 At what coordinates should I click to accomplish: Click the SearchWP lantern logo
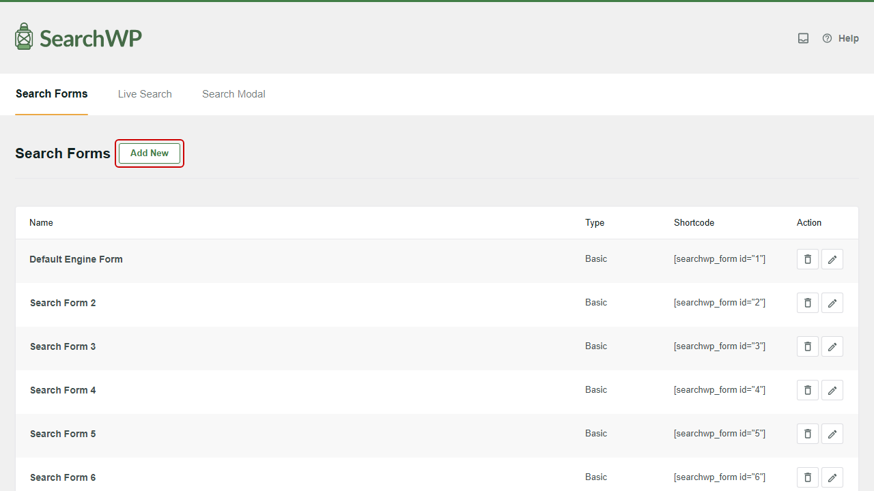coord(79,37)
